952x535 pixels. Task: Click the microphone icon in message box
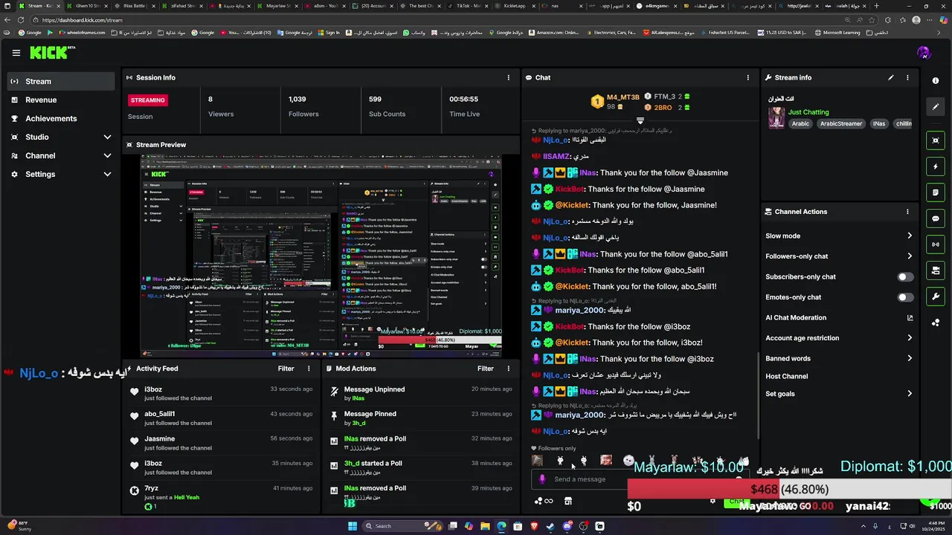point(542,479)
